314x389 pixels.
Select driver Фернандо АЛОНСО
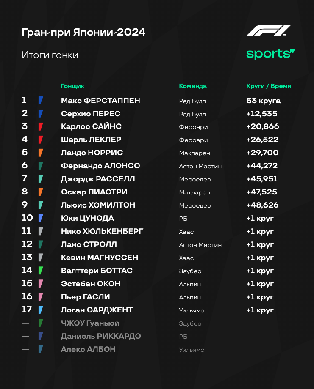[100, 166]
